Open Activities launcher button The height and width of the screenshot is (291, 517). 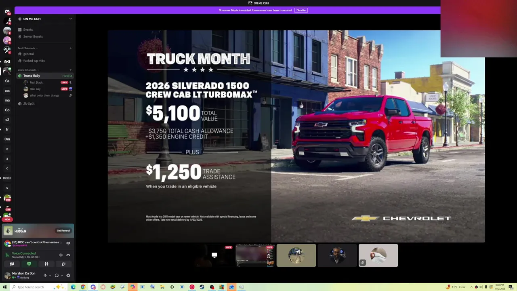pos(46,264)
